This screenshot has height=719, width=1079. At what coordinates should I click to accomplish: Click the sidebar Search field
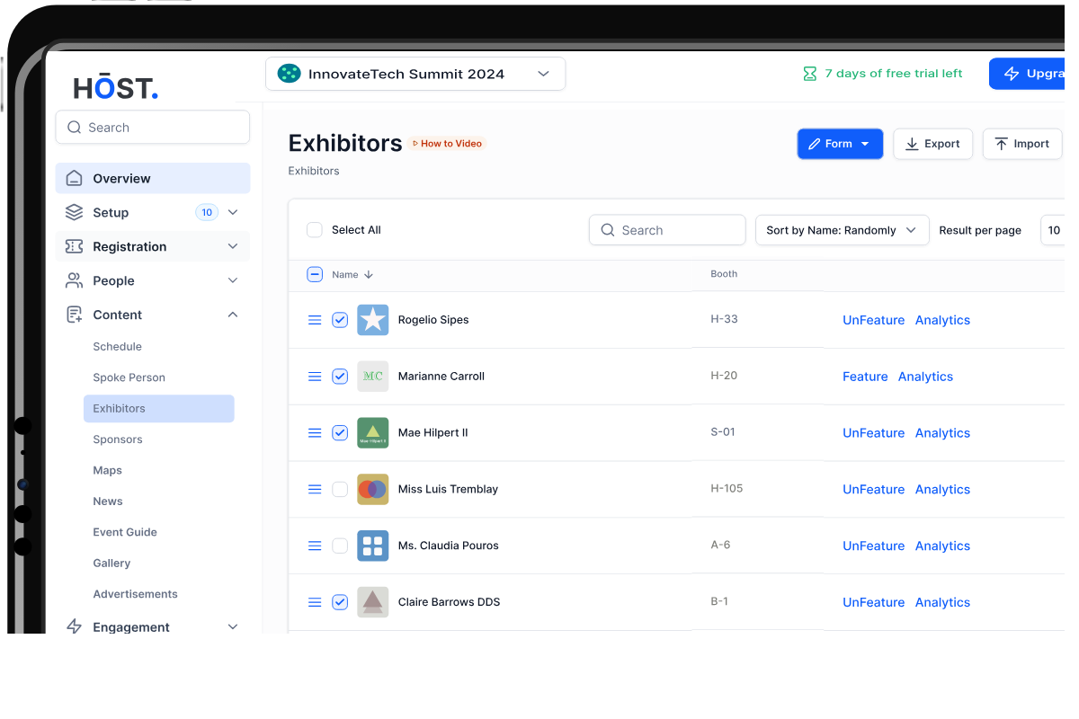click(153, 128)
